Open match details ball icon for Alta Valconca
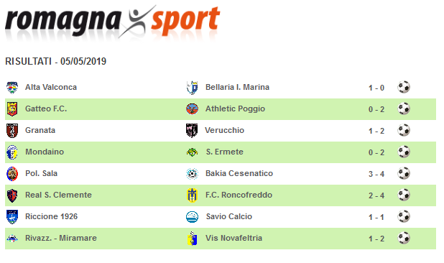444x263 pixels. click(404, 87)
